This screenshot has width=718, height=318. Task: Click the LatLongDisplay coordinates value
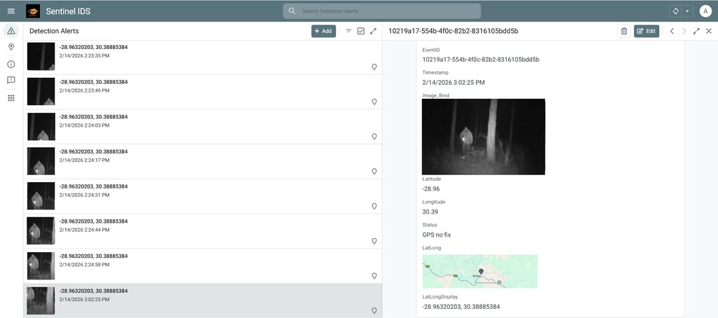pyautogui.click(x=460, y=307)
